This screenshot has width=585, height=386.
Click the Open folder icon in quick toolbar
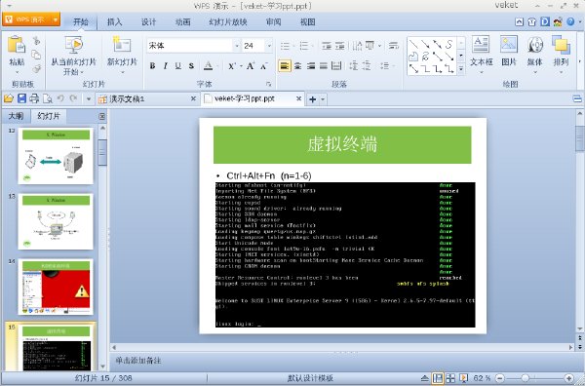(x=8, y=98)
